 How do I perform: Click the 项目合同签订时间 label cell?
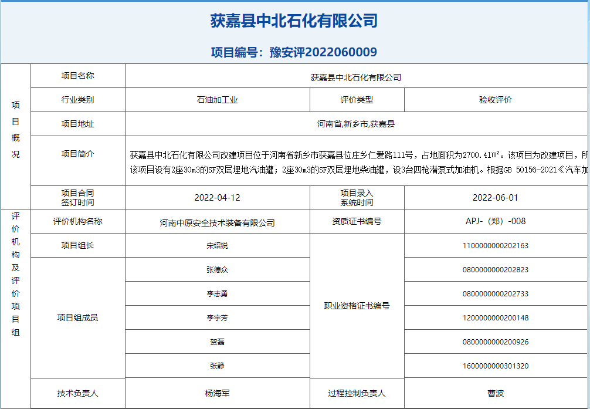point(78,198)
